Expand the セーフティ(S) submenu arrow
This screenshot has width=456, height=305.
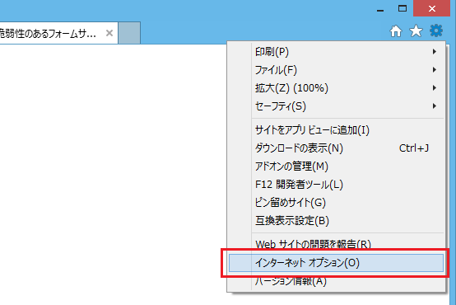tap(435, 106)
